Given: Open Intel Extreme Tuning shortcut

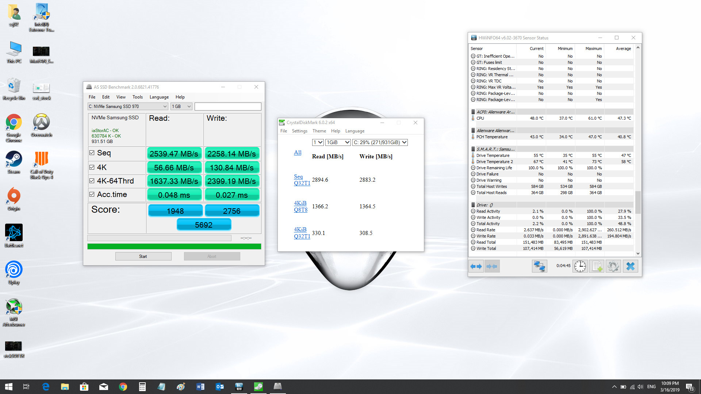Looking at the screenshot, I should point(41,17).
